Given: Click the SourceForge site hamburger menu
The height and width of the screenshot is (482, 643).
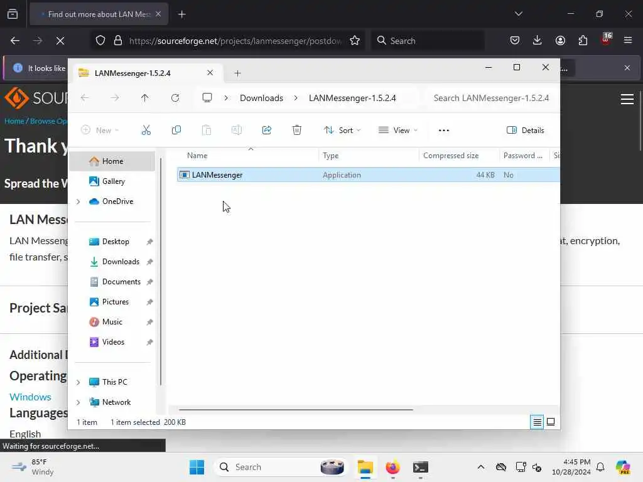Looking at the screenshot, I should tap(627, 99).
